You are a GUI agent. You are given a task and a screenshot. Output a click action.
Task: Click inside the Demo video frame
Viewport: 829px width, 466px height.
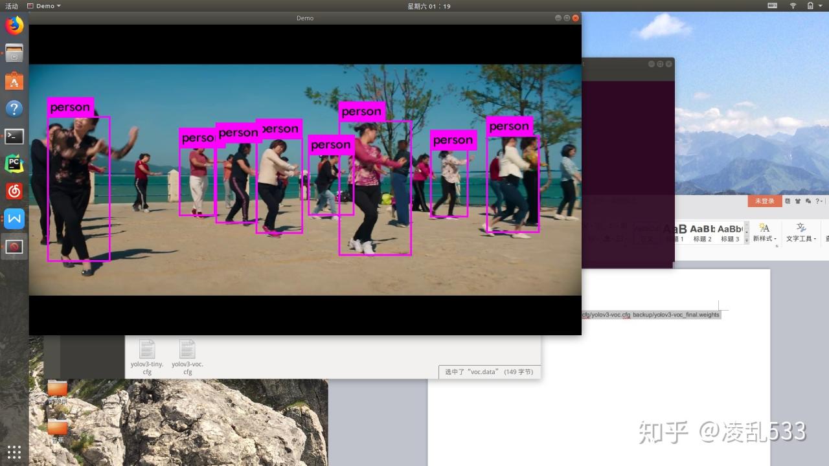tap(305, 180)
